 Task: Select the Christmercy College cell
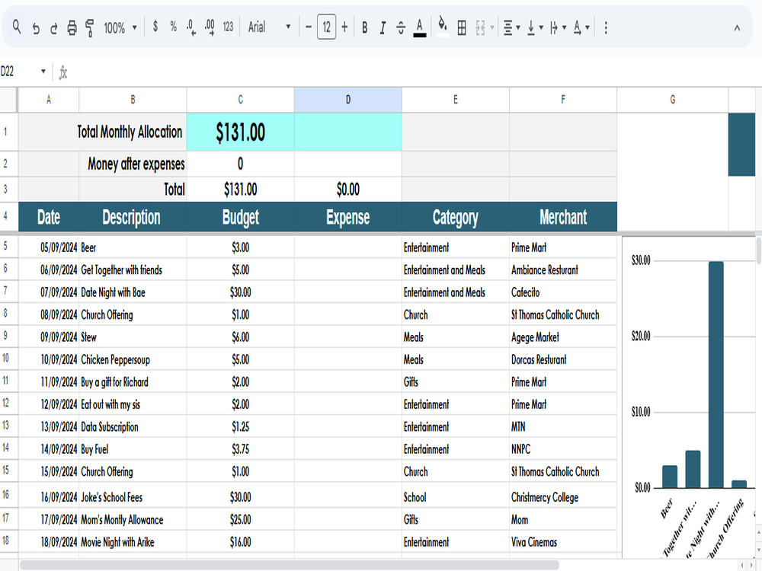pyautogui.click(x=563, y=496)
